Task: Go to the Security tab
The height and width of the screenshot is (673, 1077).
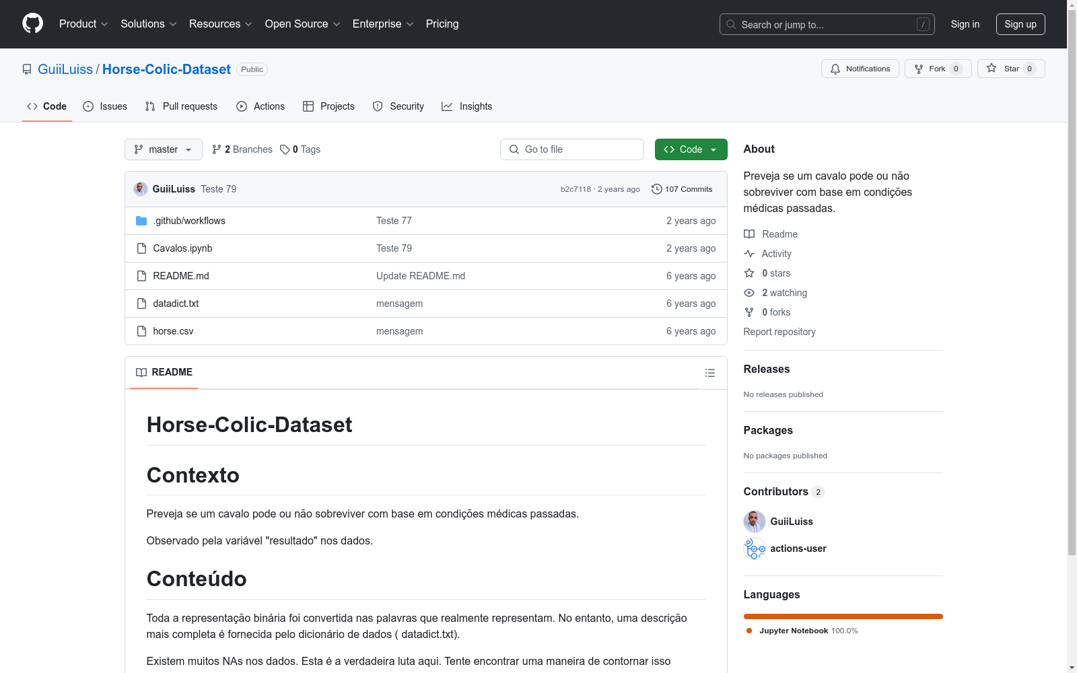Action: tap(398, 106)
